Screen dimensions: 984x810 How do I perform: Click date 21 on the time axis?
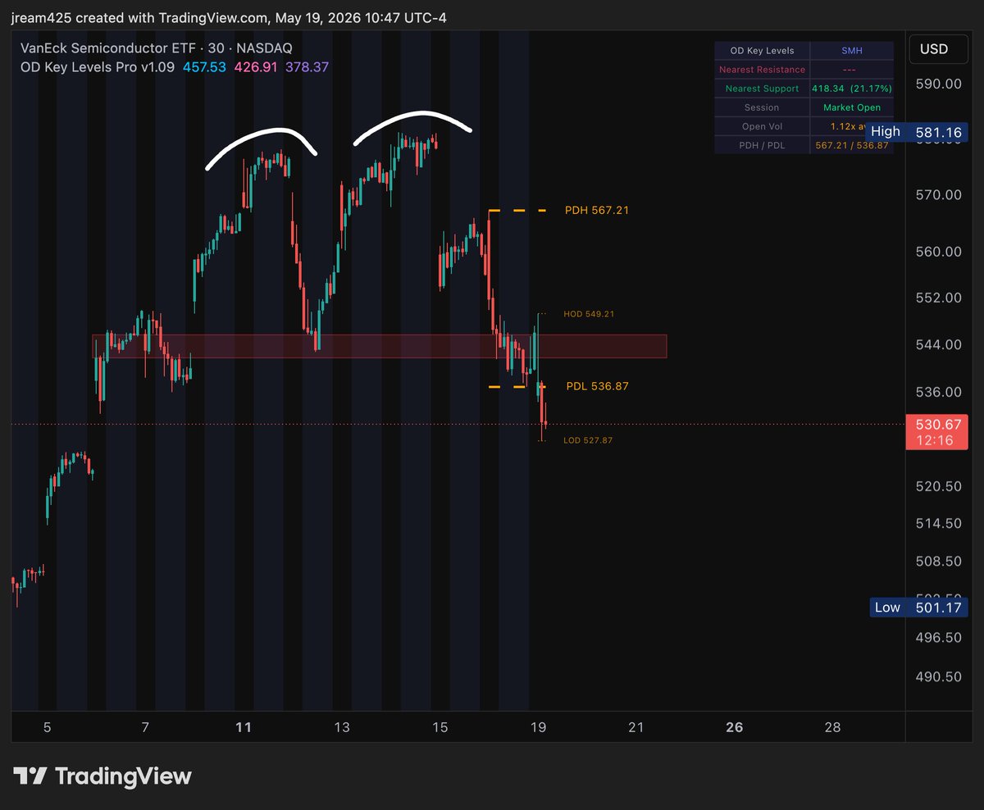pyautogui.click(x=636, y=727)
